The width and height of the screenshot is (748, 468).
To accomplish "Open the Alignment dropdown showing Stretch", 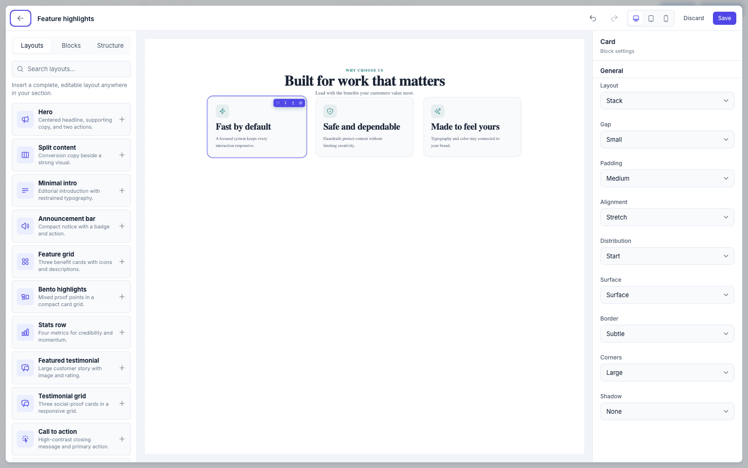I will pos(667,217).
